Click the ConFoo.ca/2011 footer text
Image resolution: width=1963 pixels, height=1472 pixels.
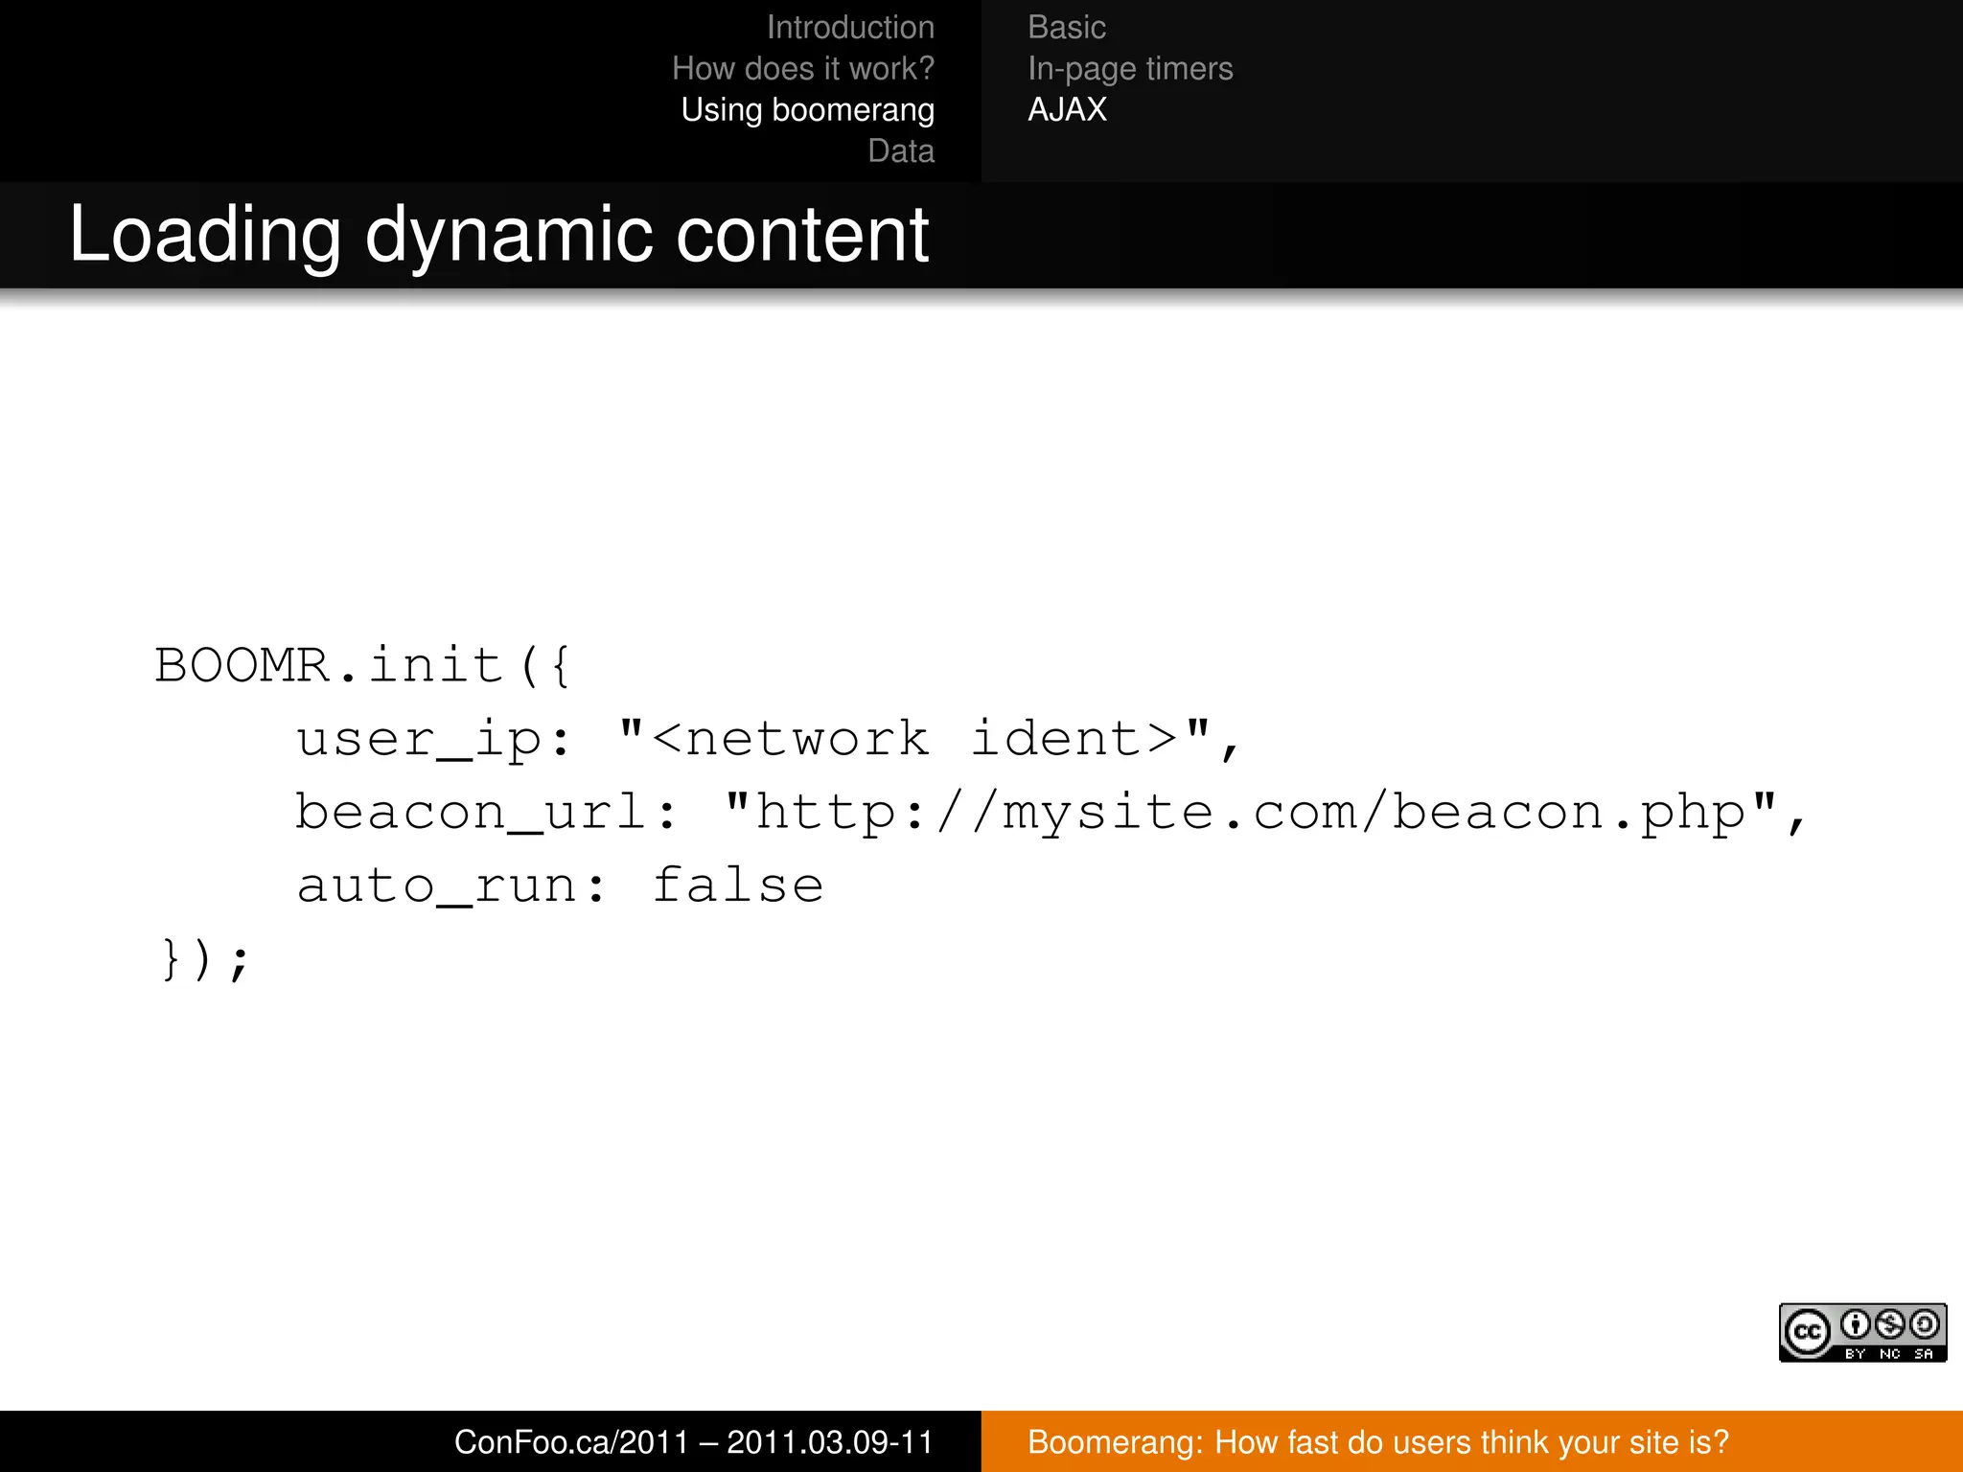pos(694,1442)
